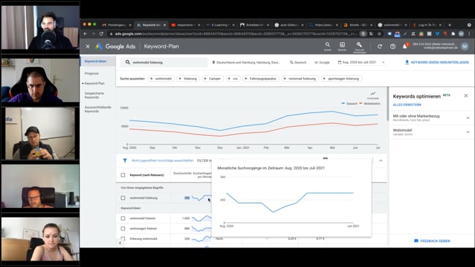
Task: Click the vertical scrollbar beside the chart
Action: (387, 104)
